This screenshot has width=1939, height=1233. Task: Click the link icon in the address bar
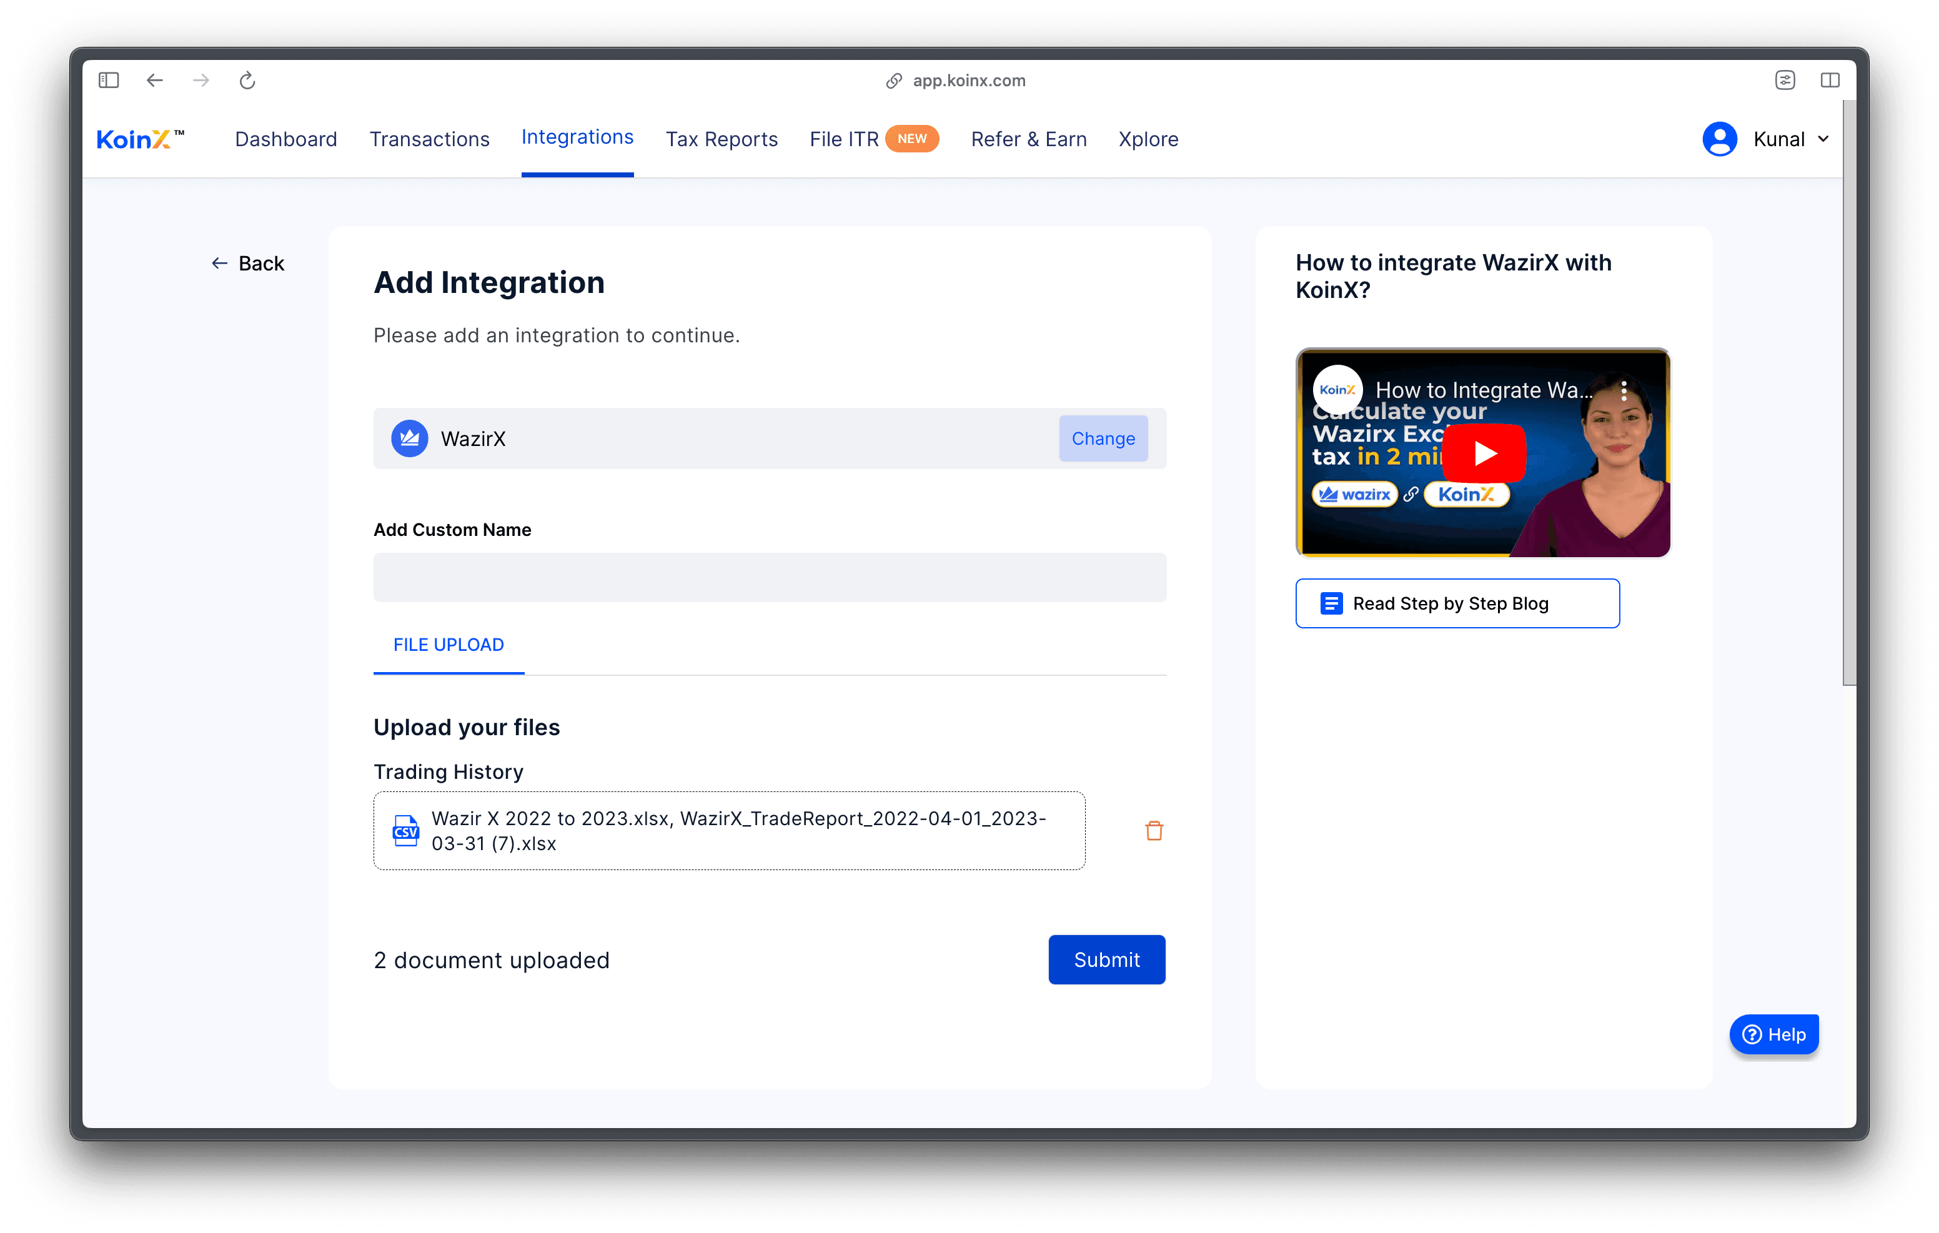894,81
